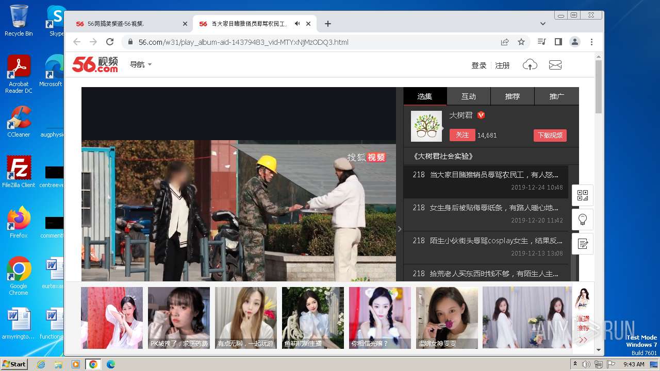Toggle Chrome side panel
This screenshot has height=371, width=660.
558,42
